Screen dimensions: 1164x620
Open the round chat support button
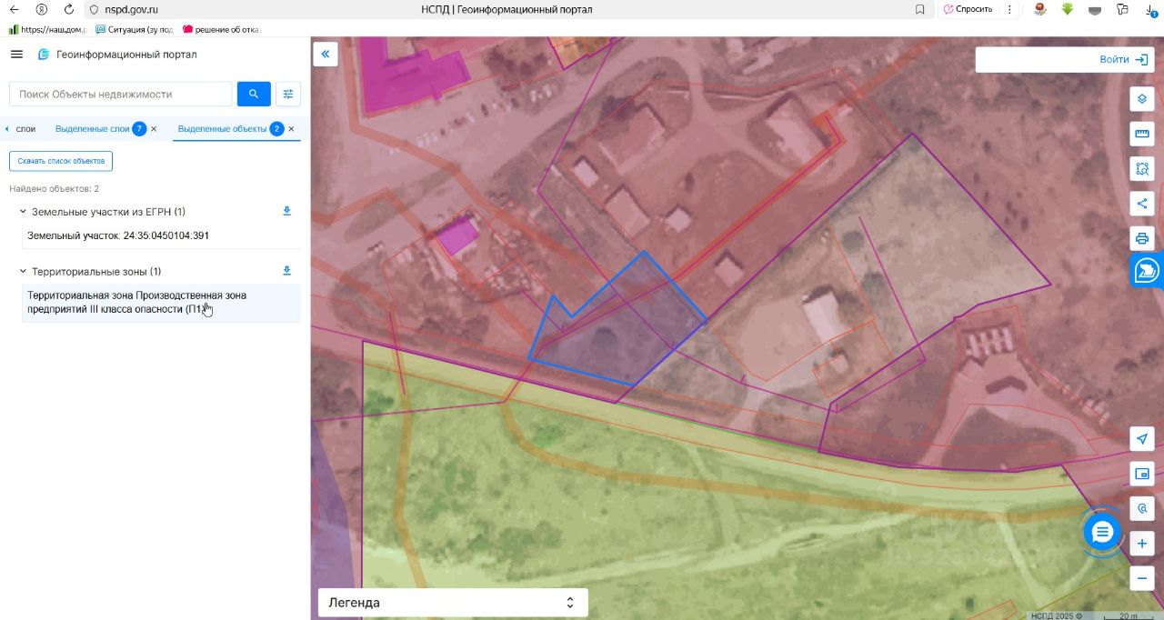(1102, 532)
